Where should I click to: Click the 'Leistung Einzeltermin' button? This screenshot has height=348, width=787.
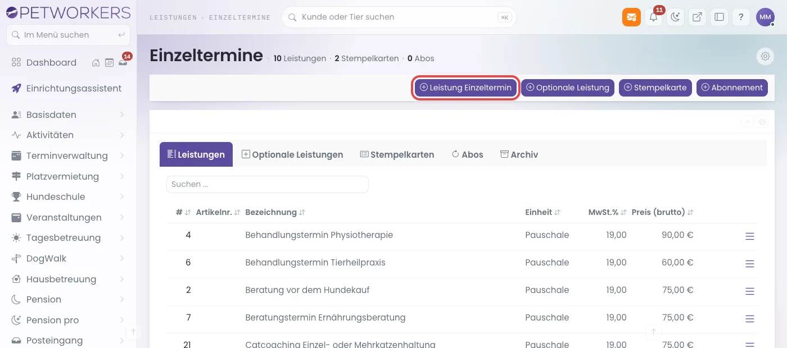click(x=465, y=88)
